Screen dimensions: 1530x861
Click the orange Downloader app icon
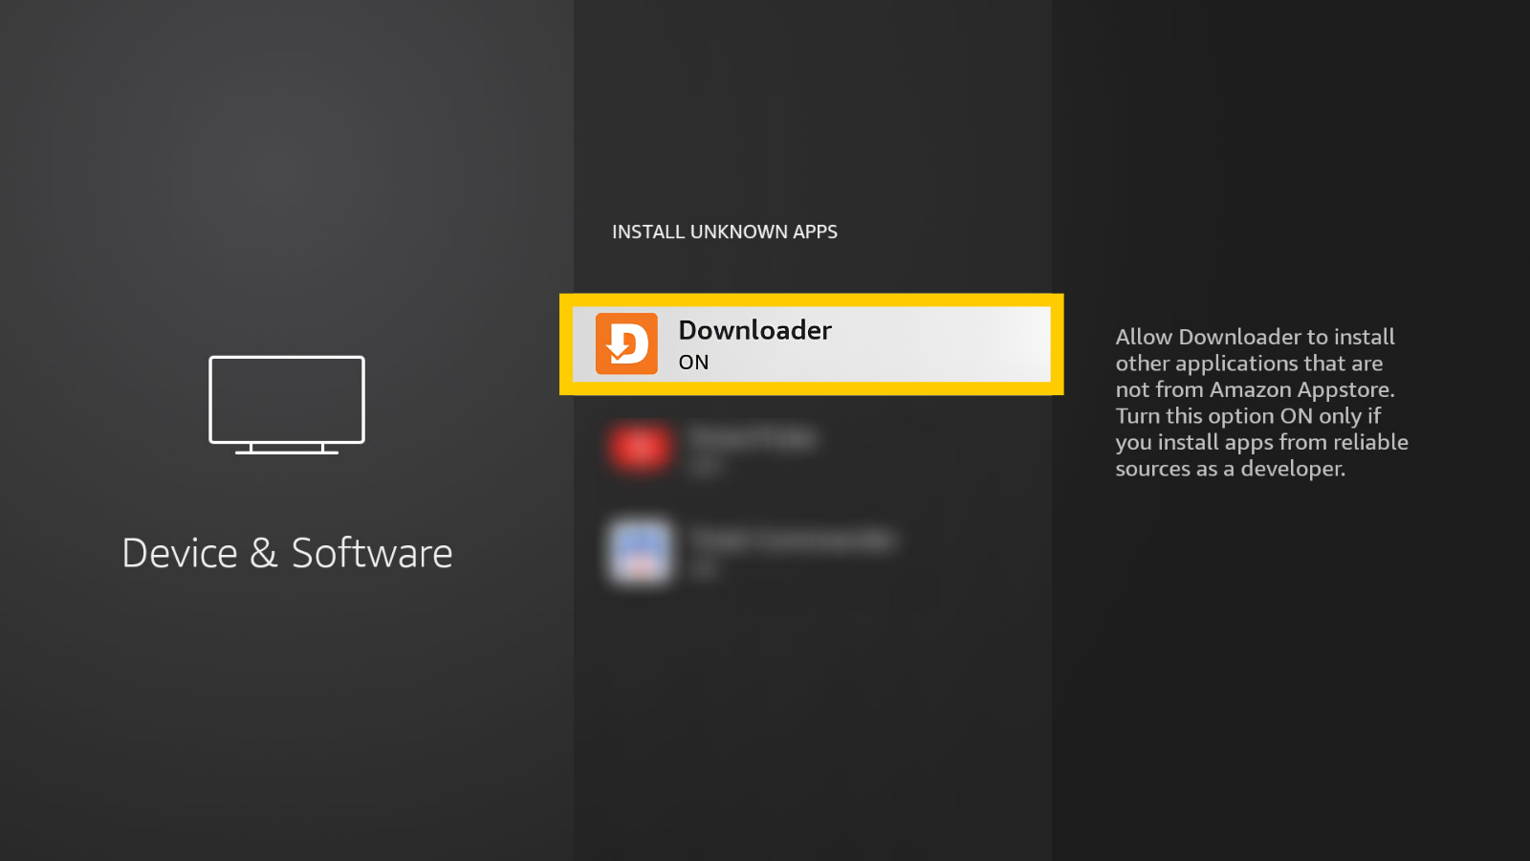[626, 343]
